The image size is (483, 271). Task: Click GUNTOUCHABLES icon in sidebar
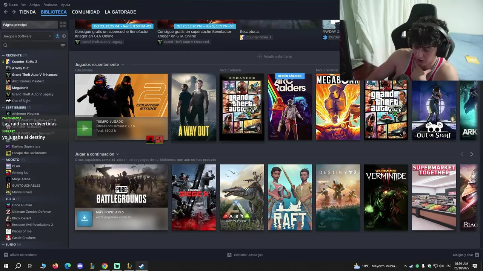[x=8, y=186]
